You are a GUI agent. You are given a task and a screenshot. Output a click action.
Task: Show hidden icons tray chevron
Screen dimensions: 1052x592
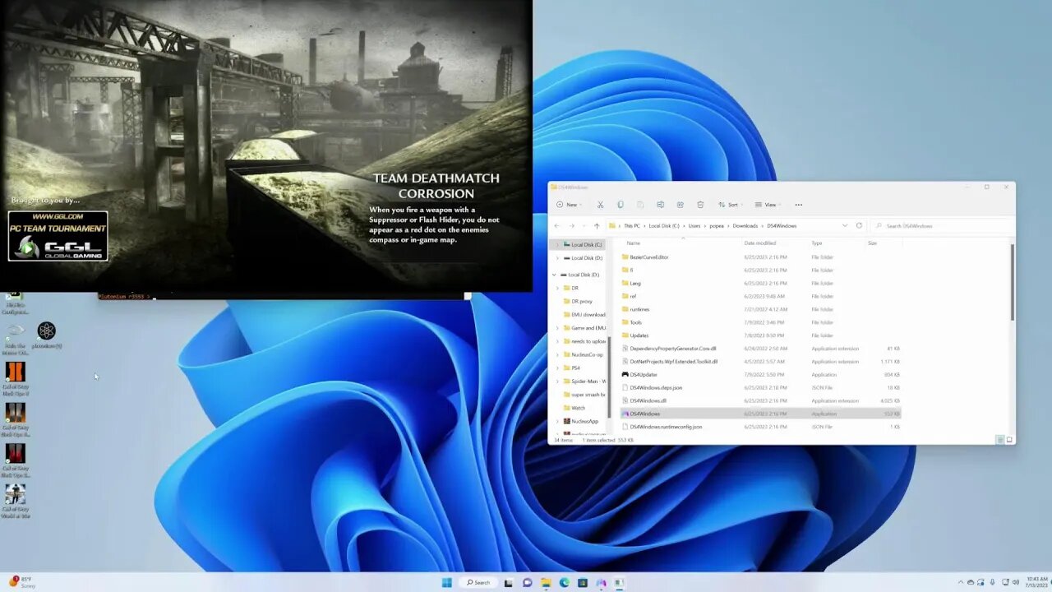click(x=959, y=583)
